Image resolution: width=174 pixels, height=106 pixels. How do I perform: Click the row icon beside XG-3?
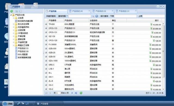point(46,85)
